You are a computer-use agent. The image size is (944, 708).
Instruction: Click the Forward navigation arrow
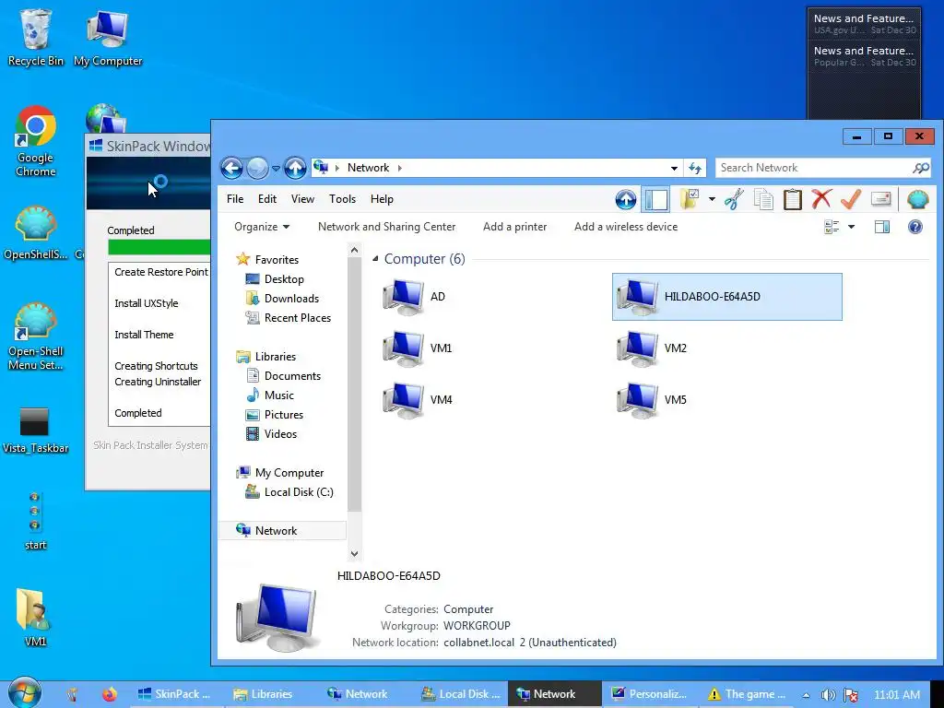pyautogui.click(x=258, y=168)
